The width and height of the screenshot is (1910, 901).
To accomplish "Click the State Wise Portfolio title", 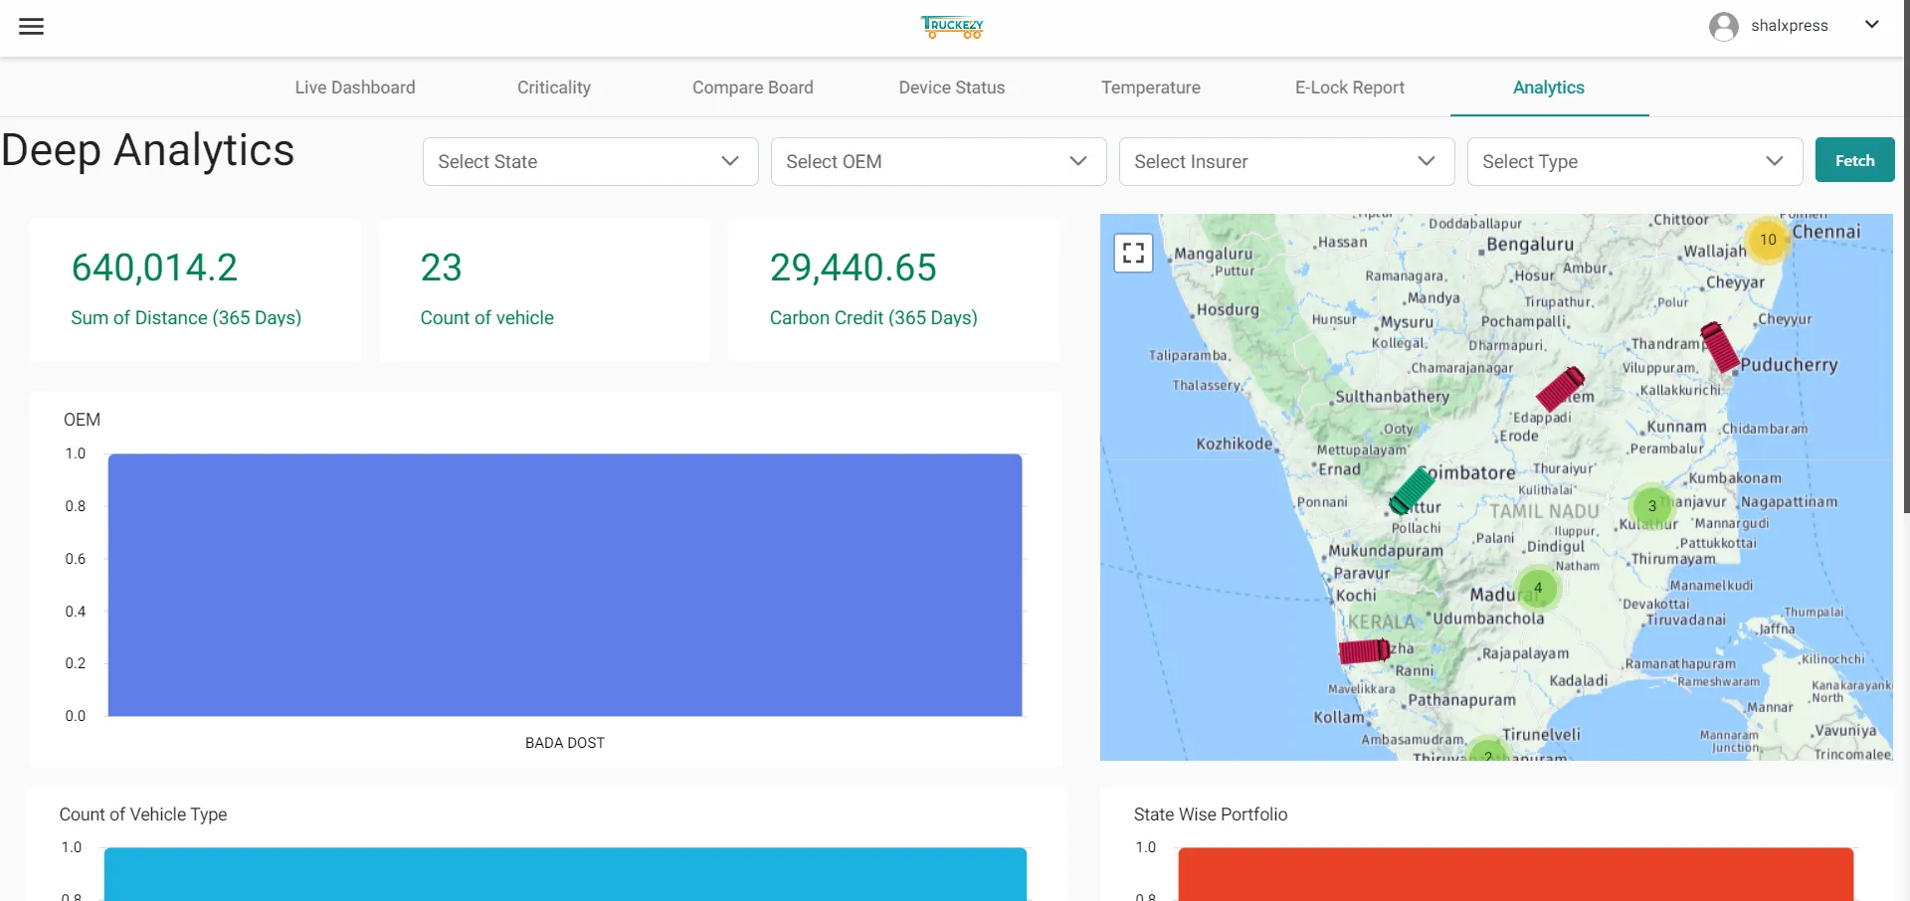I will click(x=1211, y=814).
